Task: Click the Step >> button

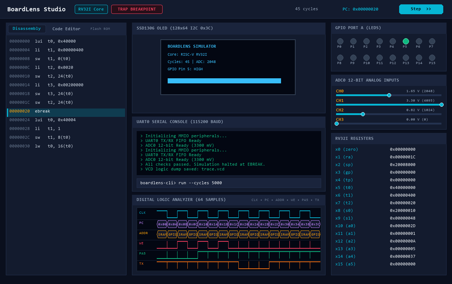Action: tap(421, 9)
